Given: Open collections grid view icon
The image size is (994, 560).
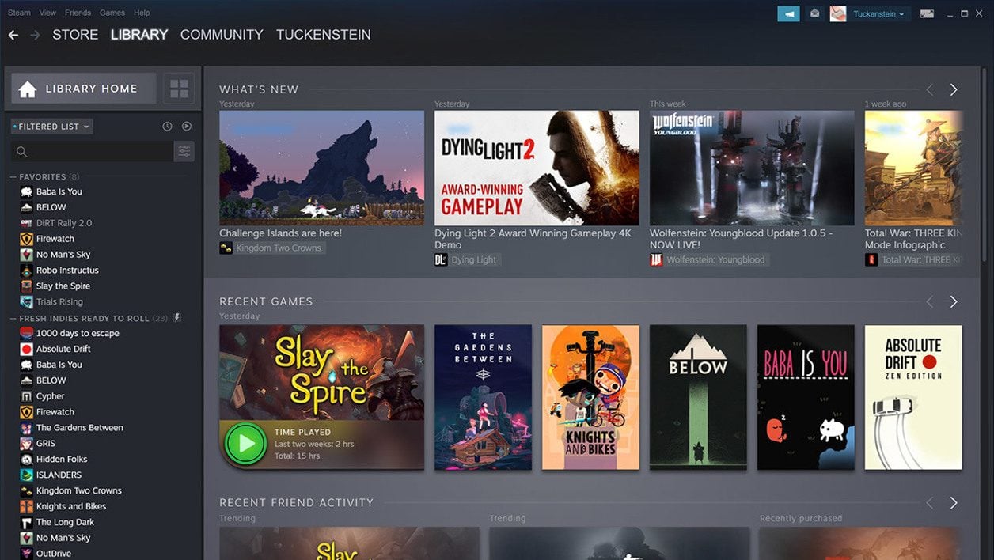Looking at the screenshot, I should pyautogui.click(x=180, y=89).
